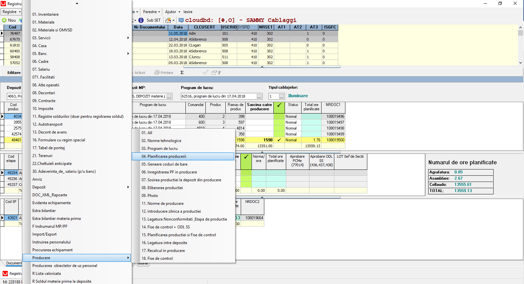Toggle the green check cell in the 4814 row
Screen dimensions: 524x284
(279, 128)
